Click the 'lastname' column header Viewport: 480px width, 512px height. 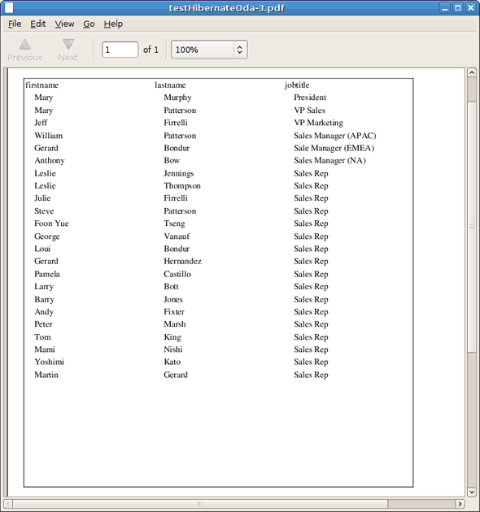pos(170,85)
